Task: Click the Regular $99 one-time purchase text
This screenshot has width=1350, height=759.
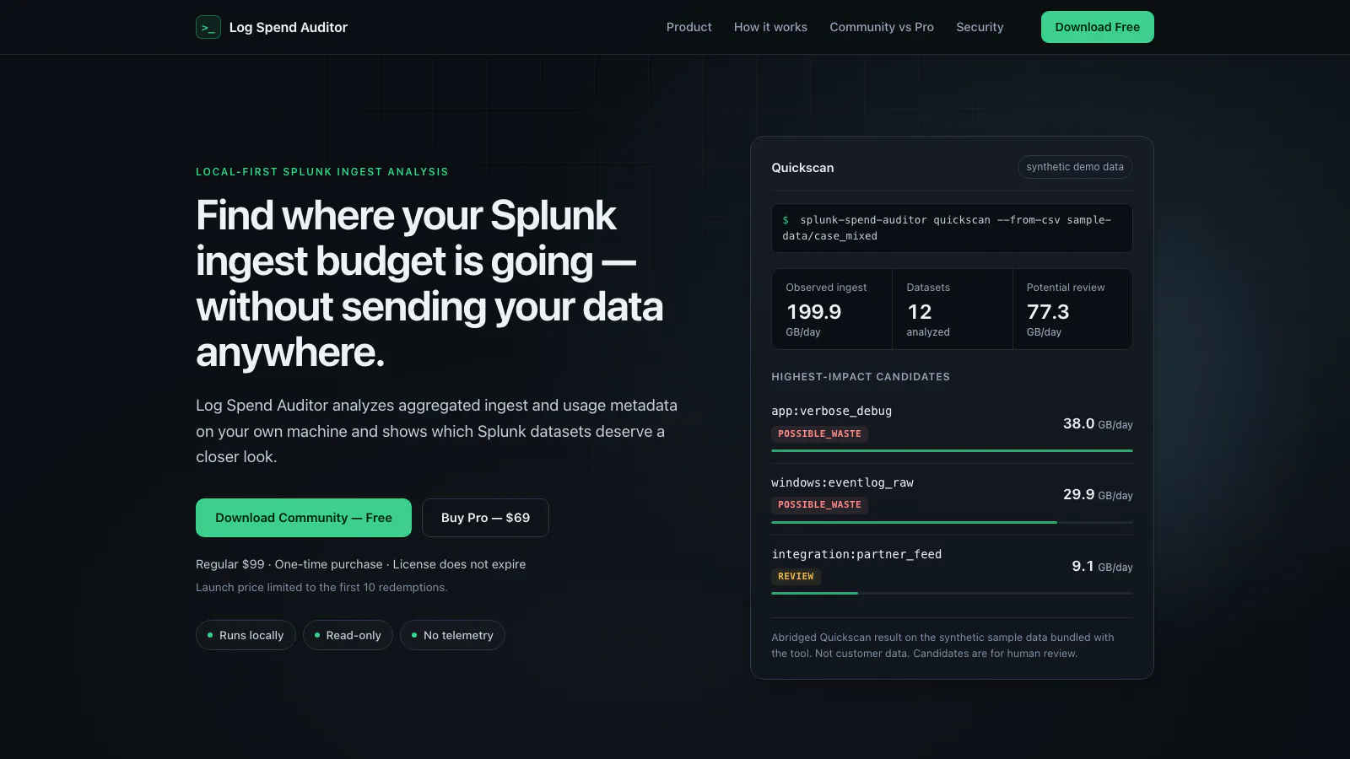Action: point(360,564)
